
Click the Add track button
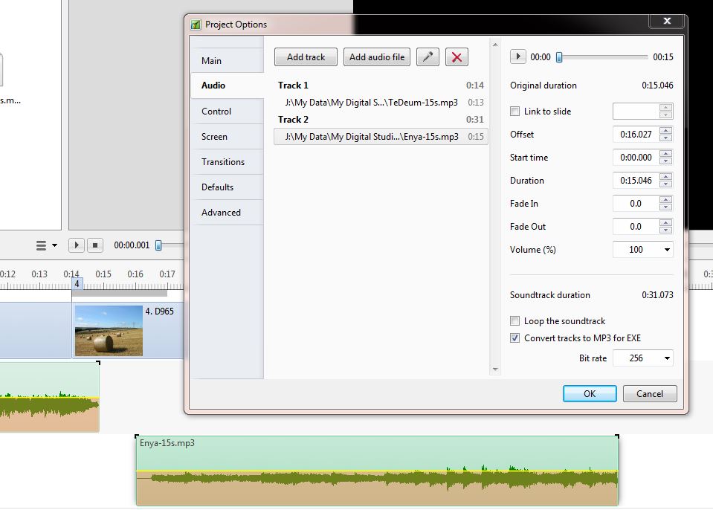point(306,57)
